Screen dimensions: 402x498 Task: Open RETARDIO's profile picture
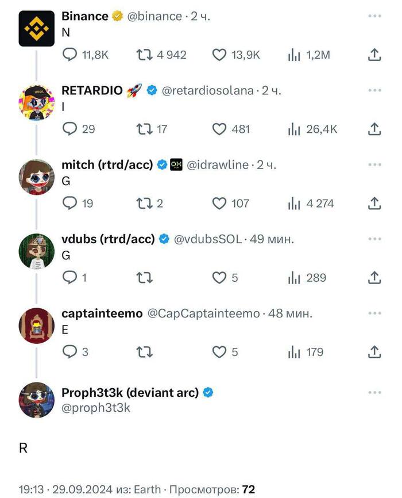pyautogui.click(x=37, y=101)
